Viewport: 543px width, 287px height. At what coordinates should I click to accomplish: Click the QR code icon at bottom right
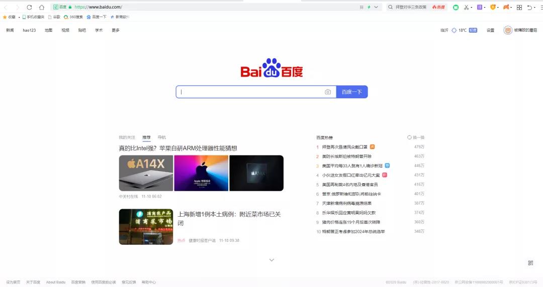[x=530, y=263]
